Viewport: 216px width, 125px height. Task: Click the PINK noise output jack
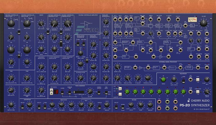click(x=143, y=18)
